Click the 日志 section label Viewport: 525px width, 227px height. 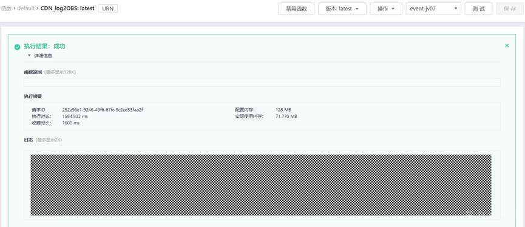click(28, 140)
